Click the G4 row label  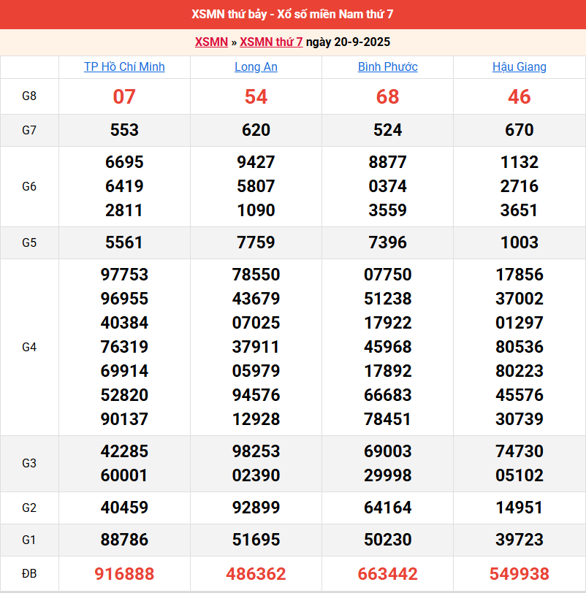click(x=29, y=347)
